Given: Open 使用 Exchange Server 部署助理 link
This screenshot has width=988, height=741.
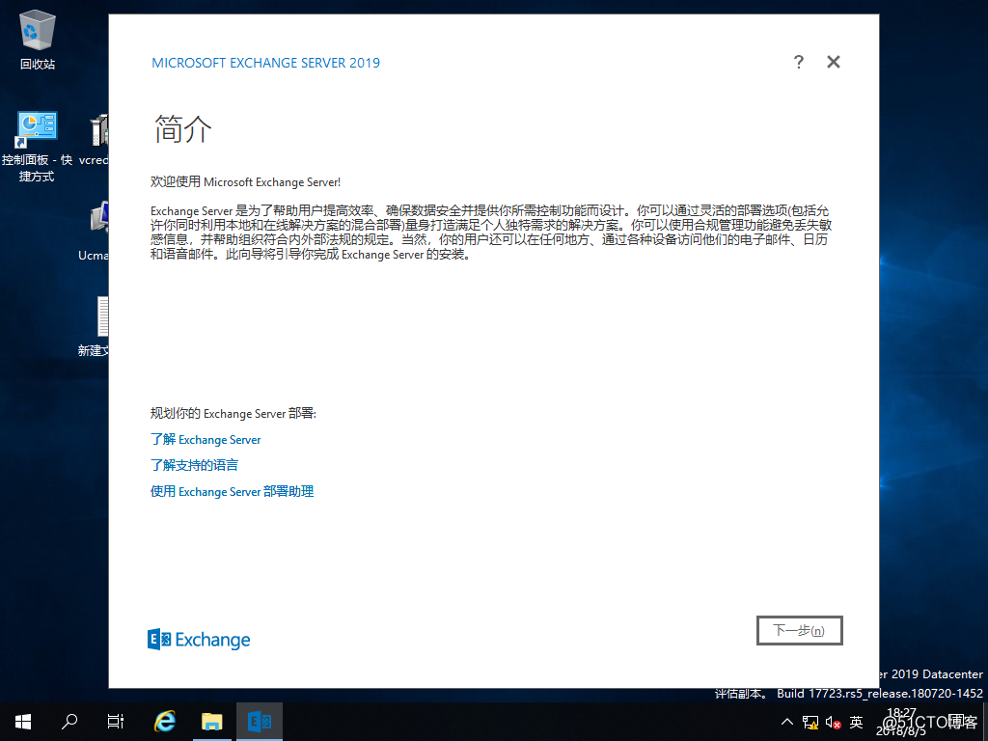Looking at the screenshot, I should pyautogui.click(x=232, y=491).
